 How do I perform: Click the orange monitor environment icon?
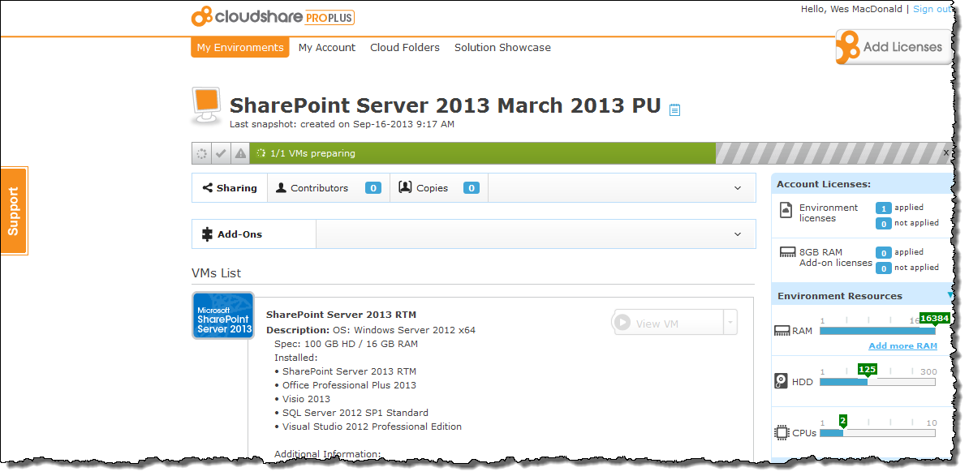206,105
